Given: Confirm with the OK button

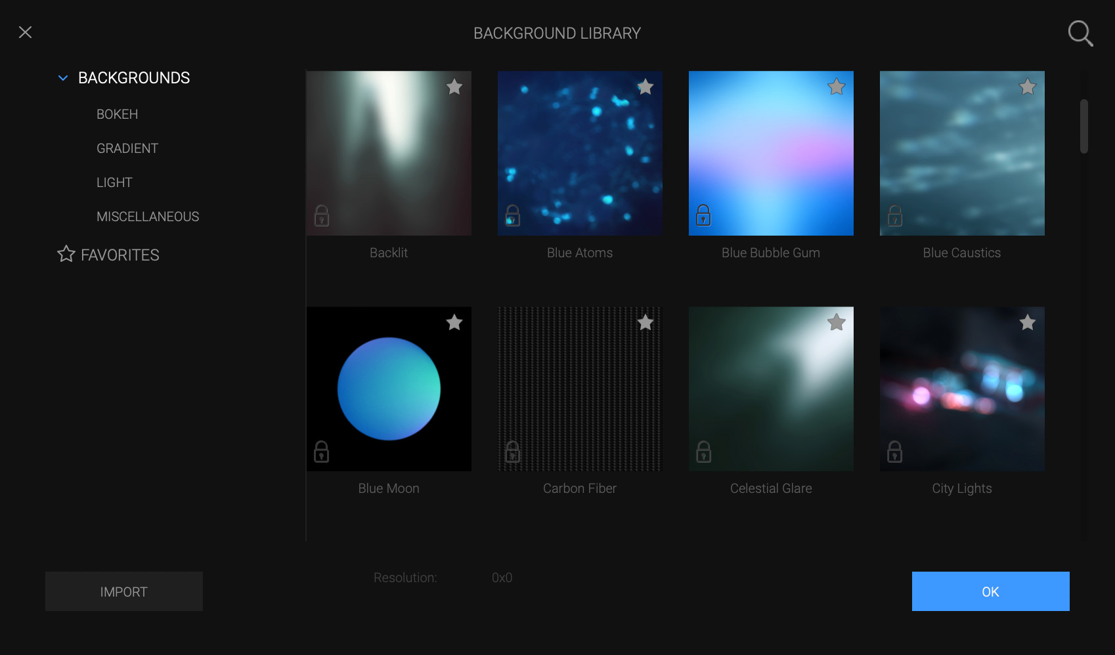Looking at the screenshot, I should tap(991, 591).
